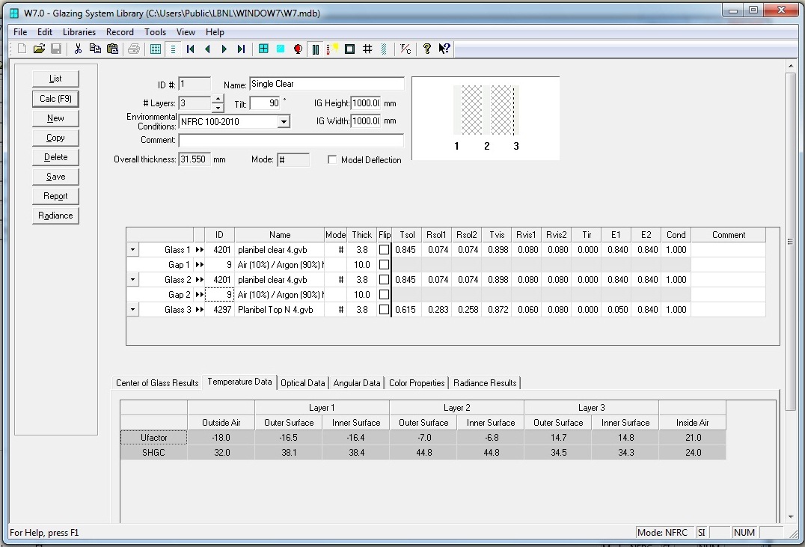
Task: Open the cyan Glass Library icon
Action: click(281, 49)
